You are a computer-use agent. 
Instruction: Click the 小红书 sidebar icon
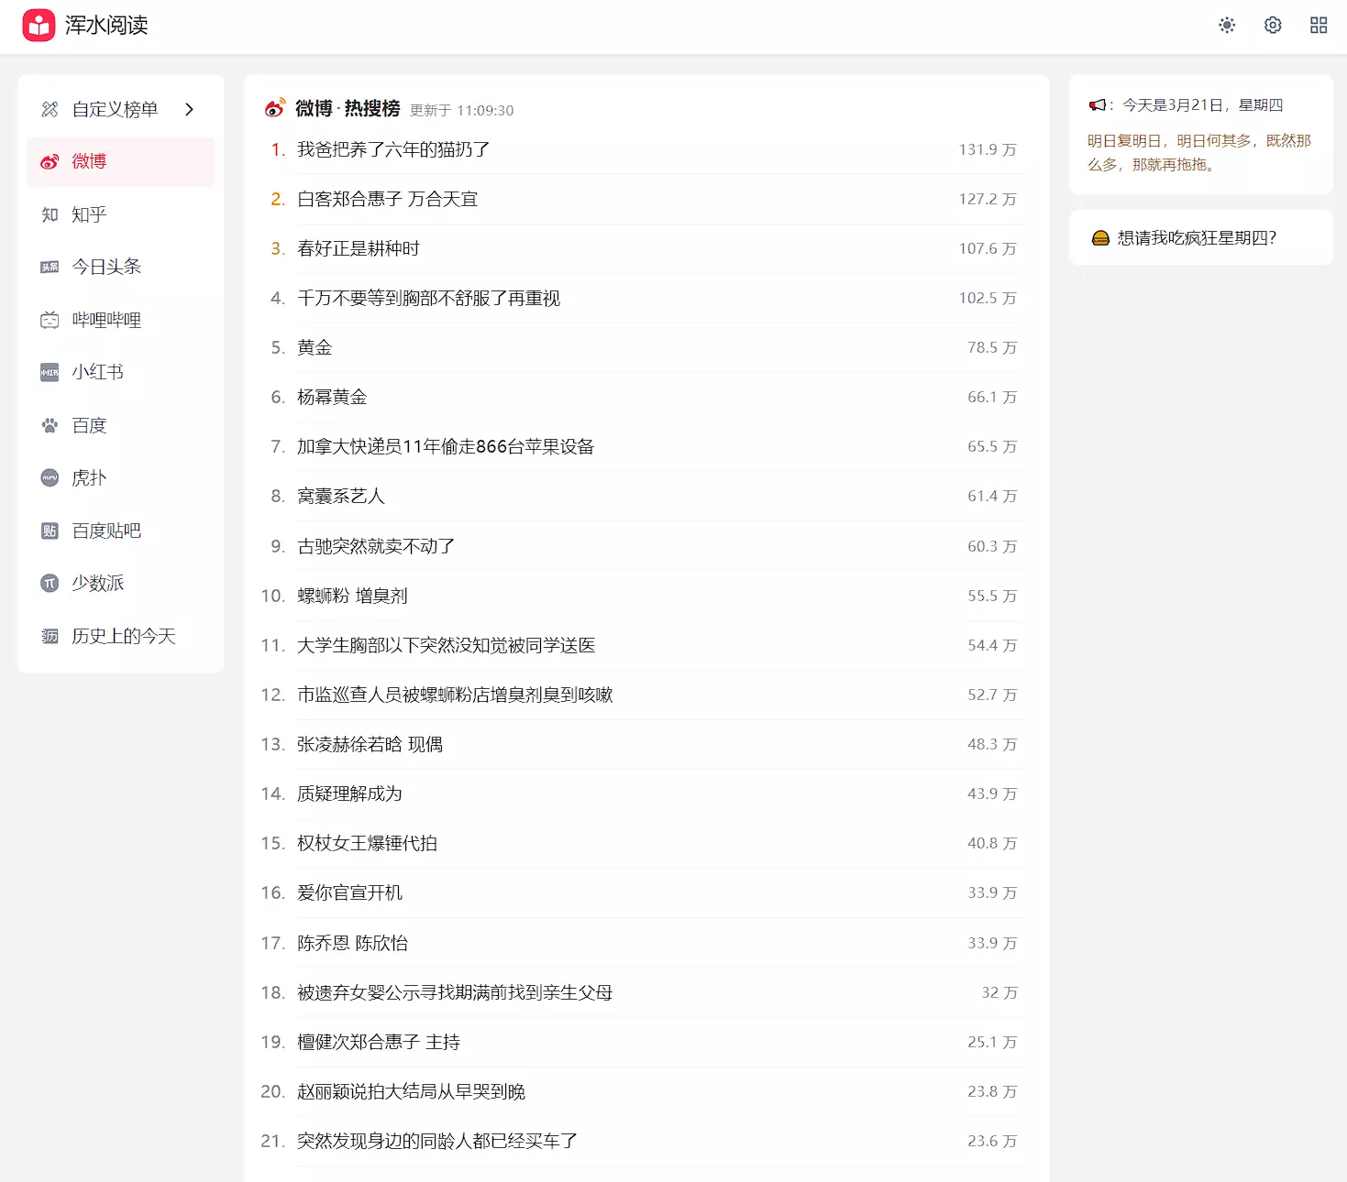point(50,373)
